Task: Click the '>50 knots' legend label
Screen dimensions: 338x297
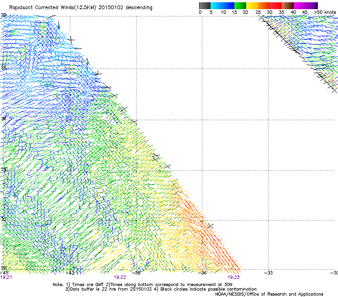Action: (325, 12)
